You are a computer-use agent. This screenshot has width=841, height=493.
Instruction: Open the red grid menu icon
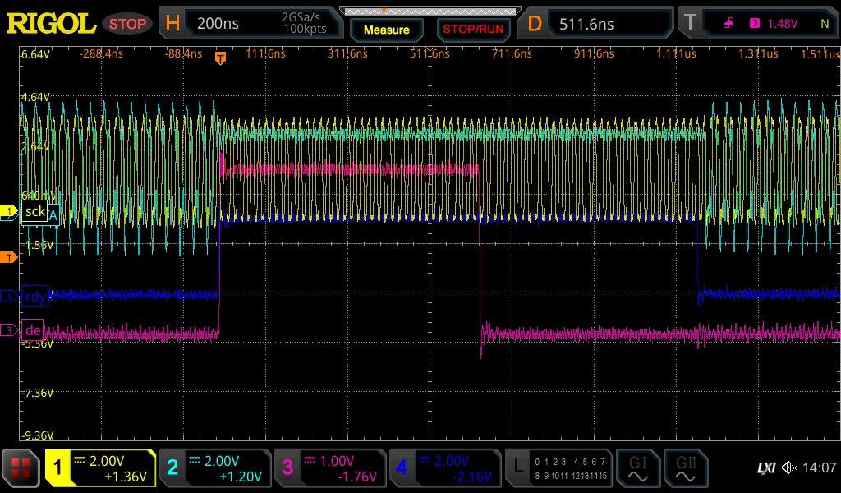(21, 468)
